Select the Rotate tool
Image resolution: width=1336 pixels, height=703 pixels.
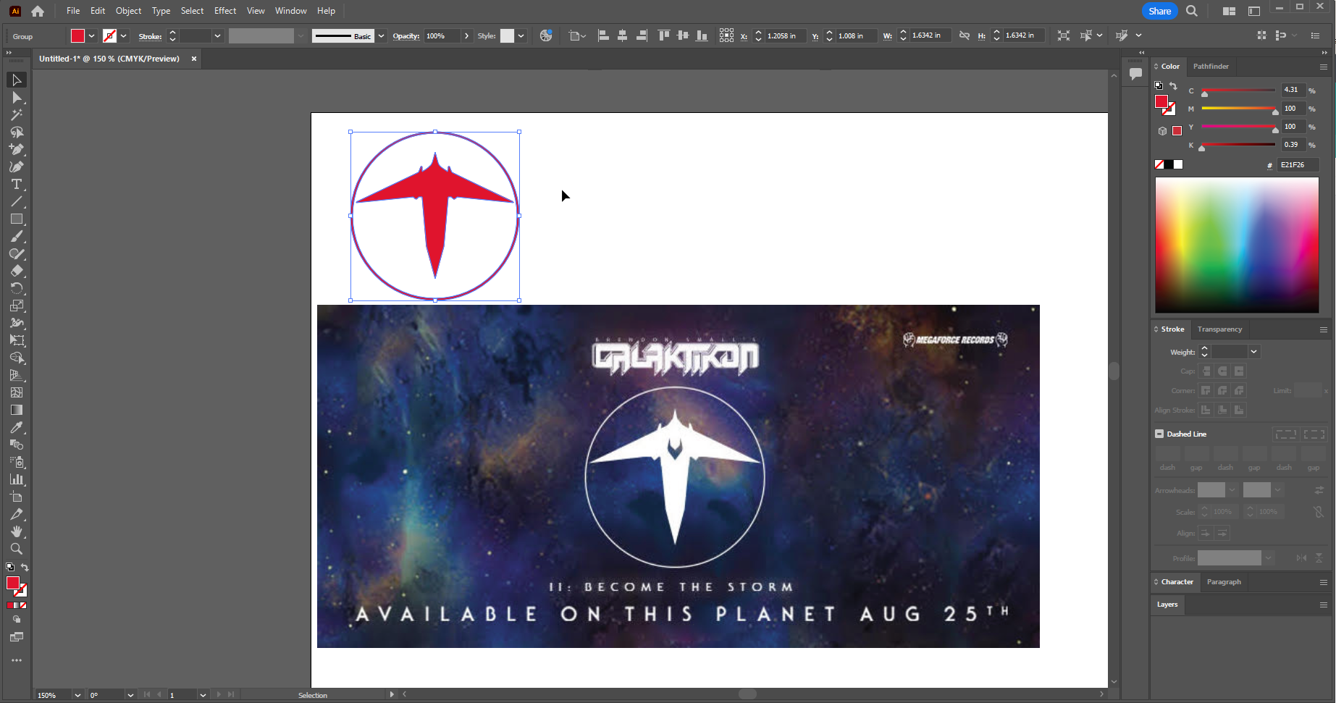pos(17,289)
